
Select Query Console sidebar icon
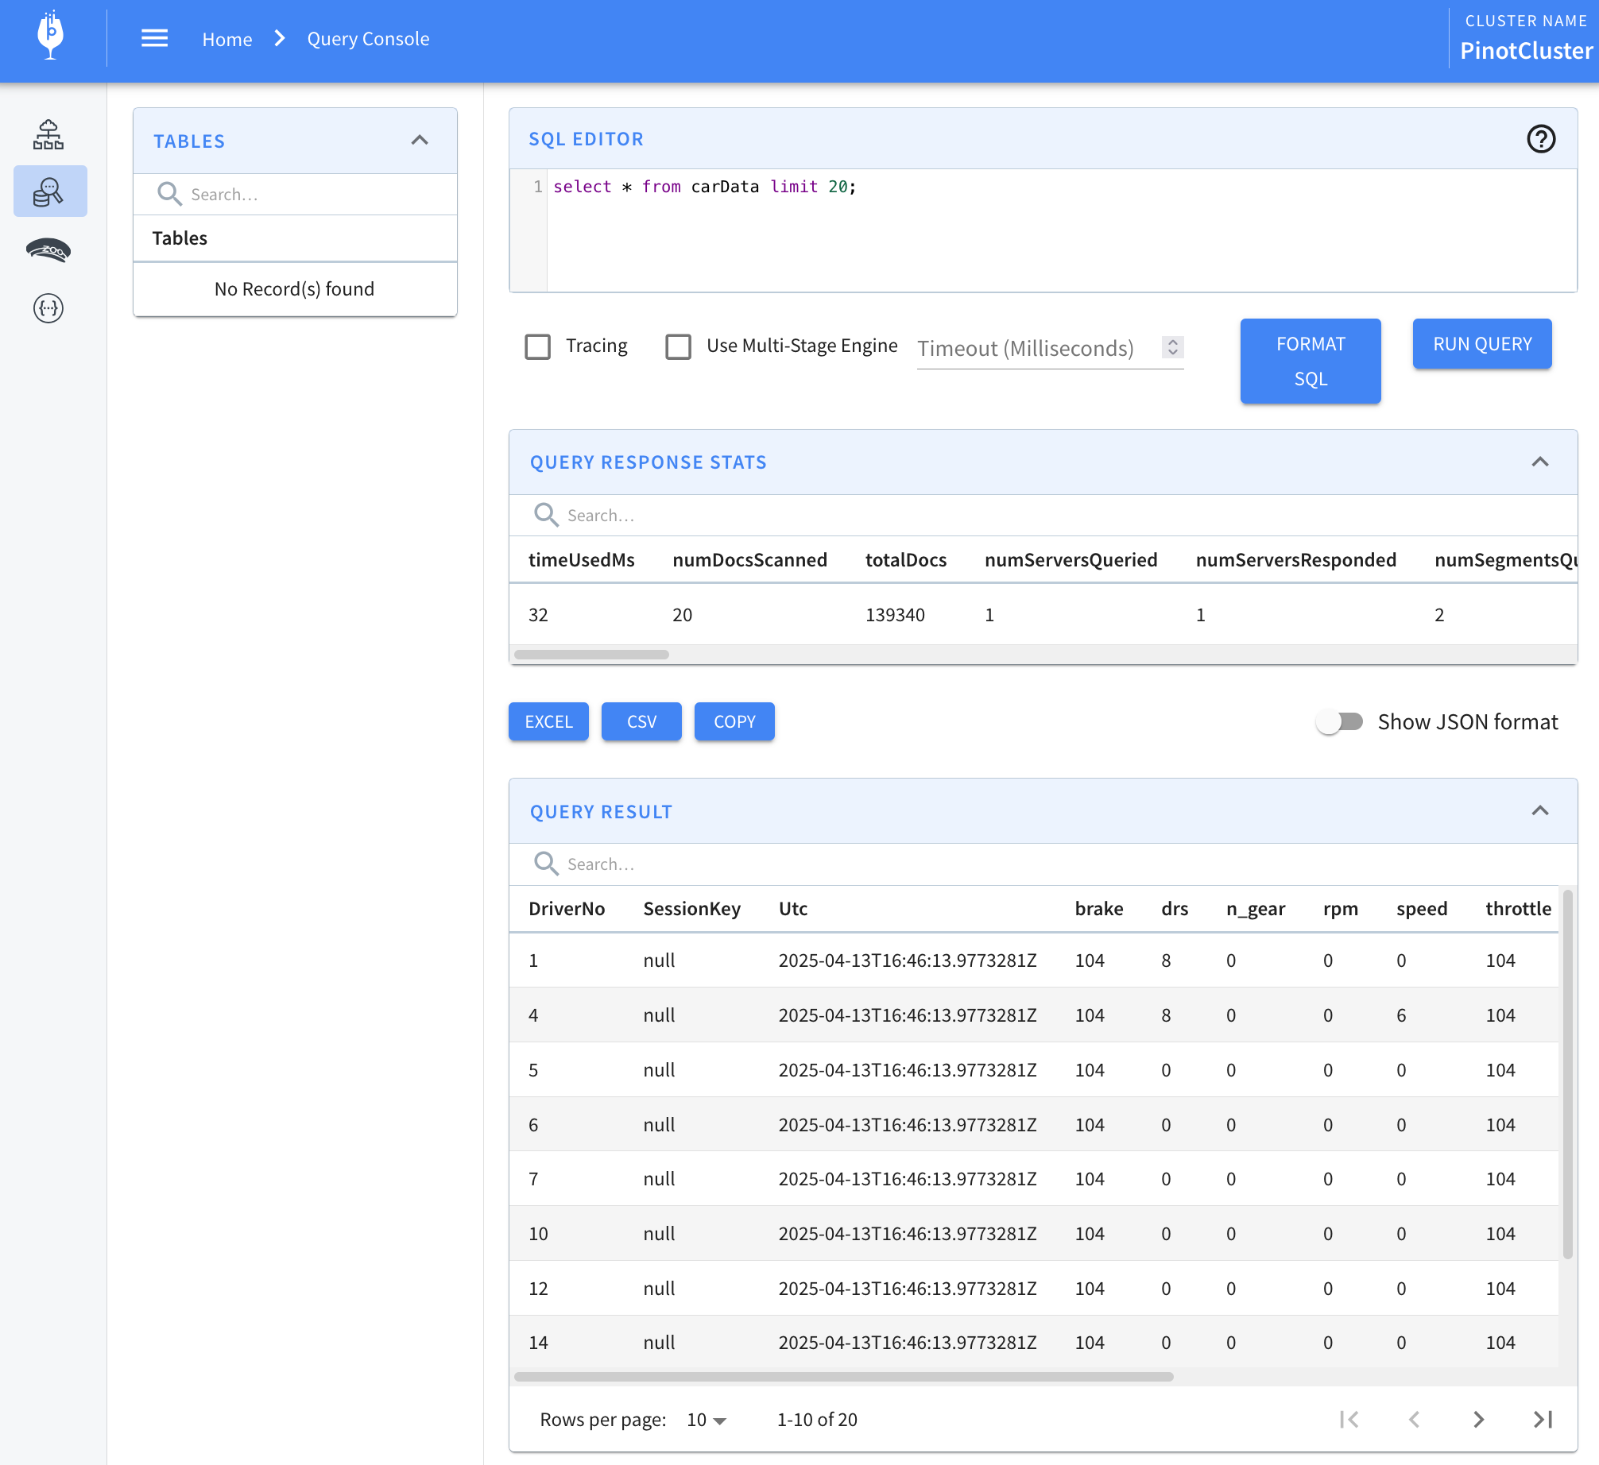click(50, 191)
